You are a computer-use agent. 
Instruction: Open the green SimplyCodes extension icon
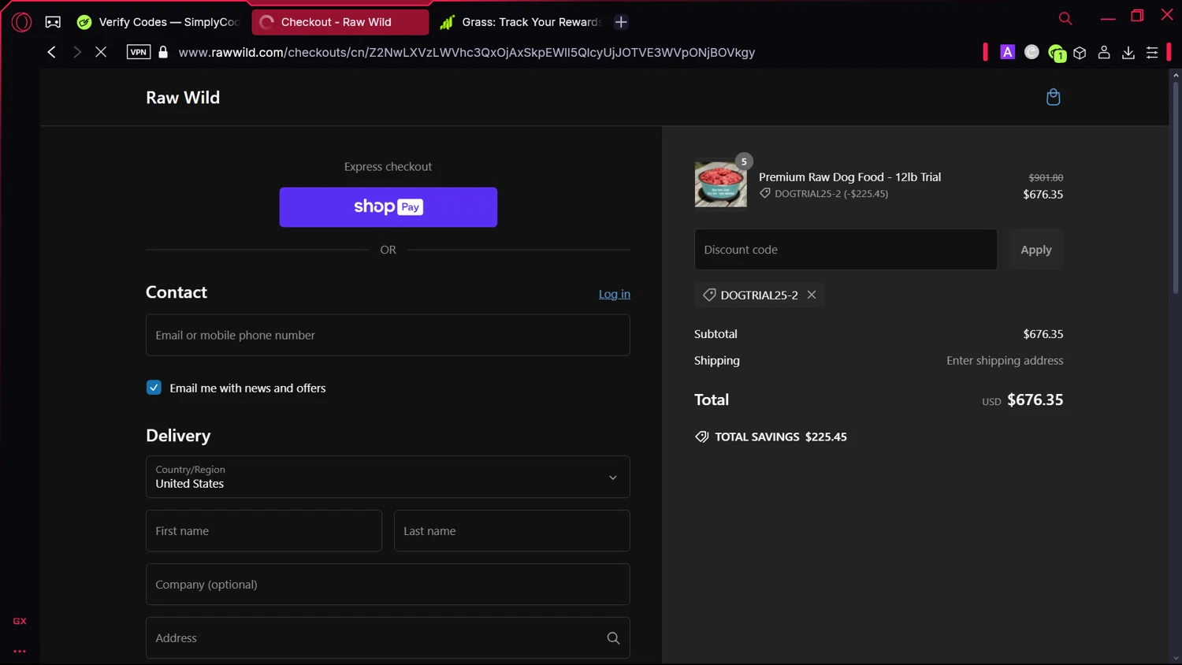pyautogui.click(x=1057, y=53)
